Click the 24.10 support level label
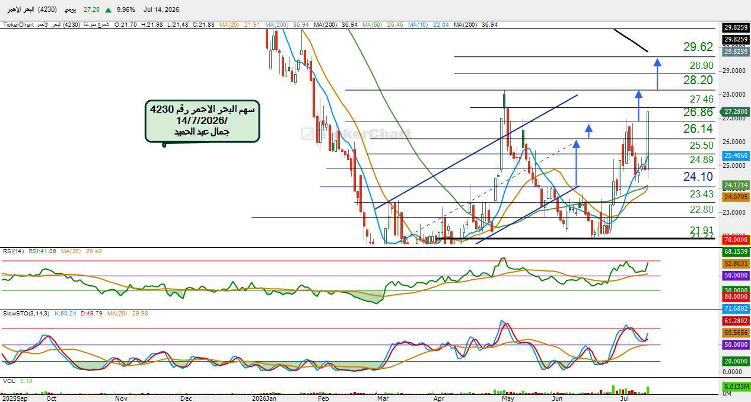Viewport: 751px width, 402px height. 698,176
